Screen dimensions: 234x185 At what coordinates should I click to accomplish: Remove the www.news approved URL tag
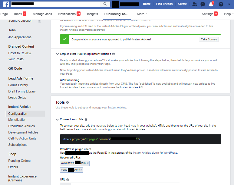pos(88,163)
